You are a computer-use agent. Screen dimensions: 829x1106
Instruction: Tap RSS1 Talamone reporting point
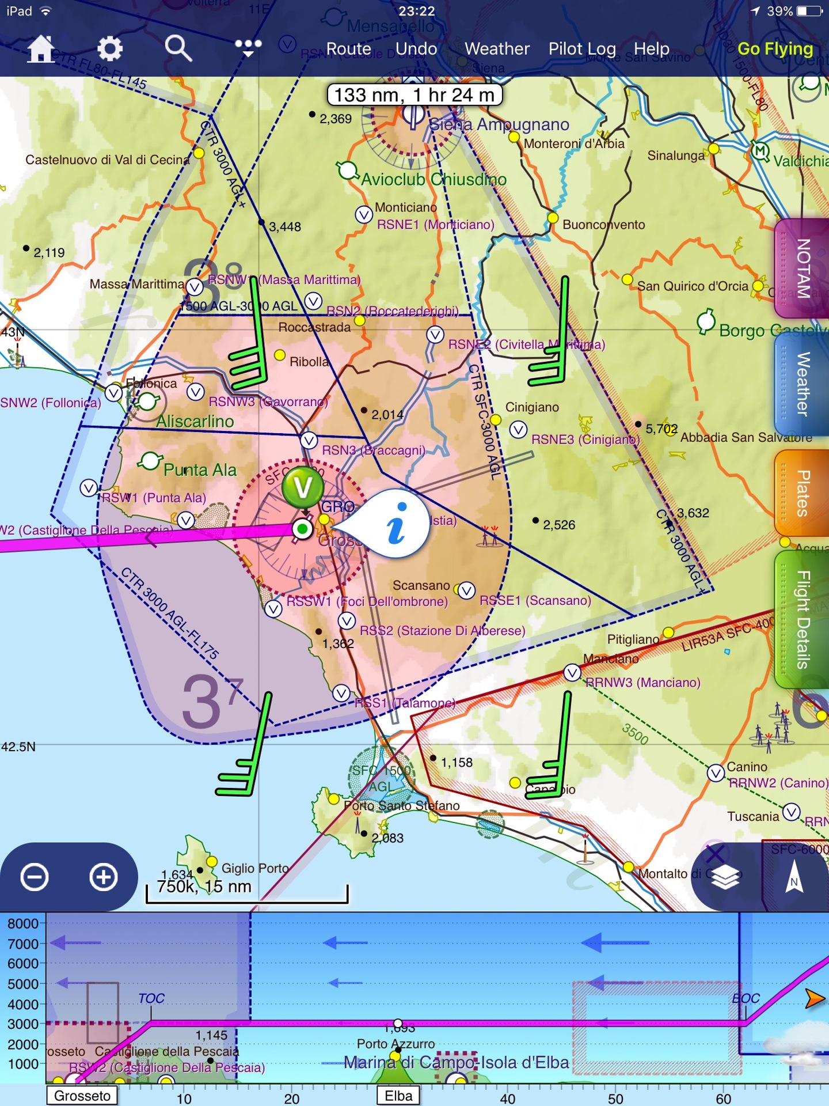coord(341,693)
